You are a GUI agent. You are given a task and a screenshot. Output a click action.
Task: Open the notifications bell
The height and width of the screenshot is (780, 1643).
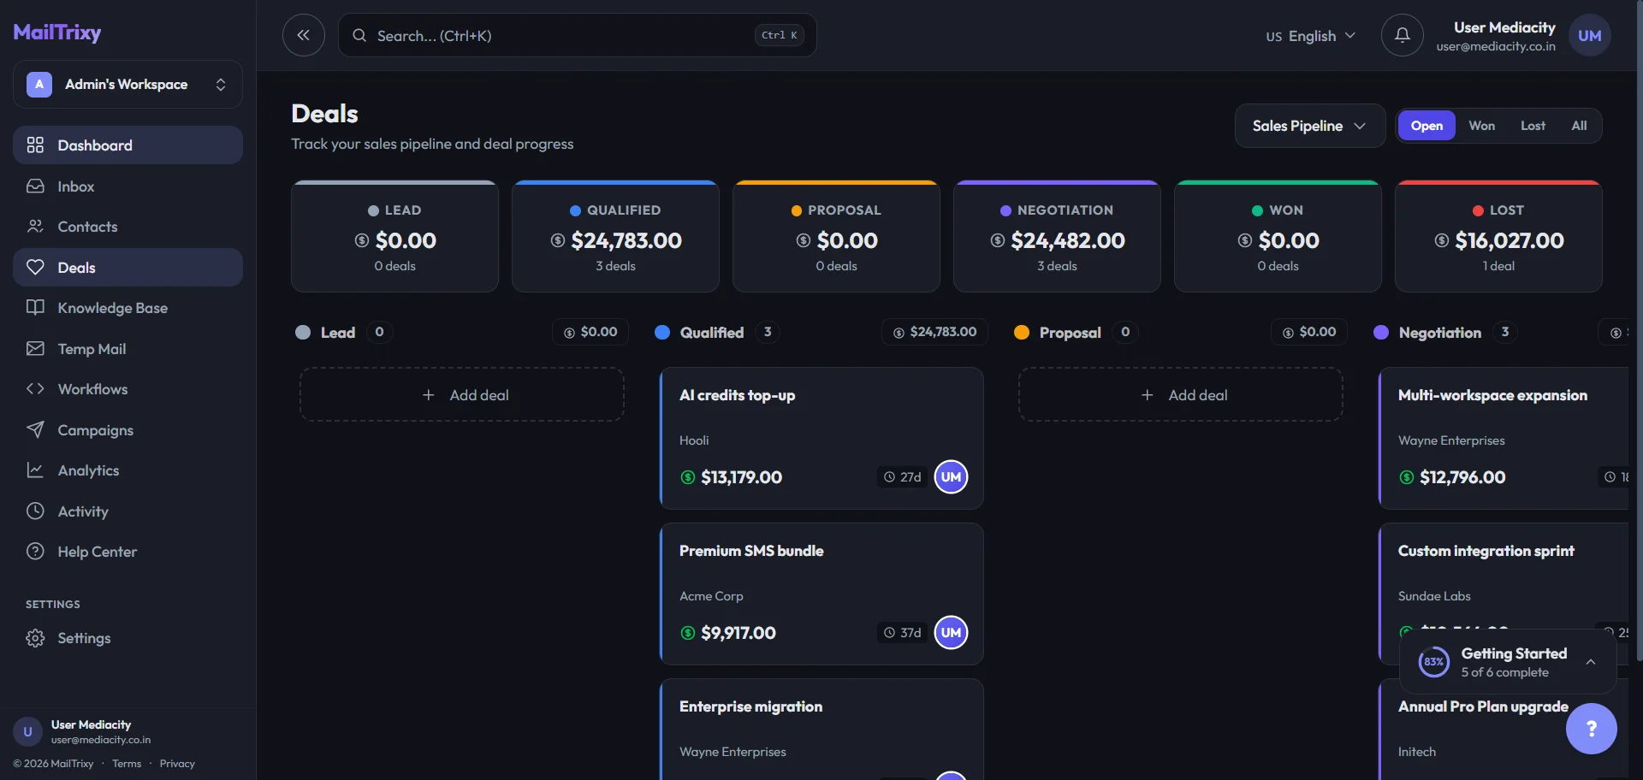click(x=1402, y=35)
